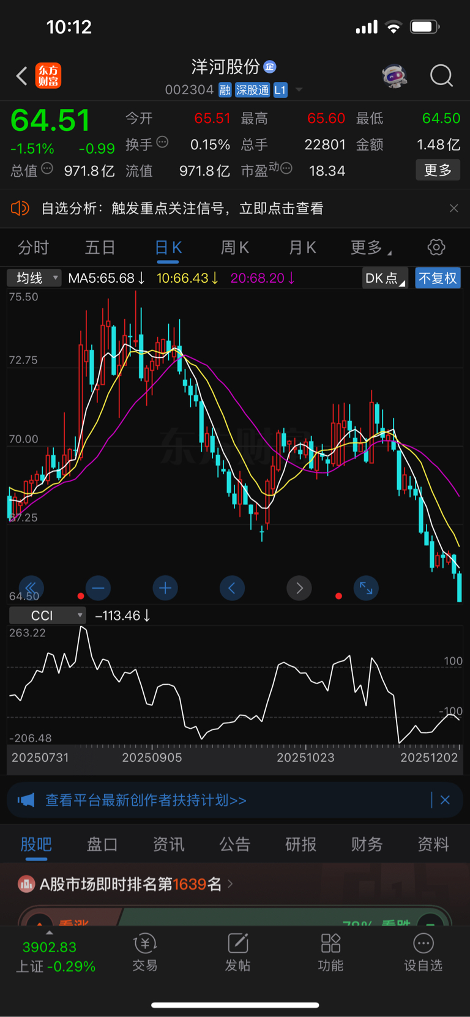Tap the 总值 info circle icon
Viewport: 470px width, 1017px height.
[47, 168]
